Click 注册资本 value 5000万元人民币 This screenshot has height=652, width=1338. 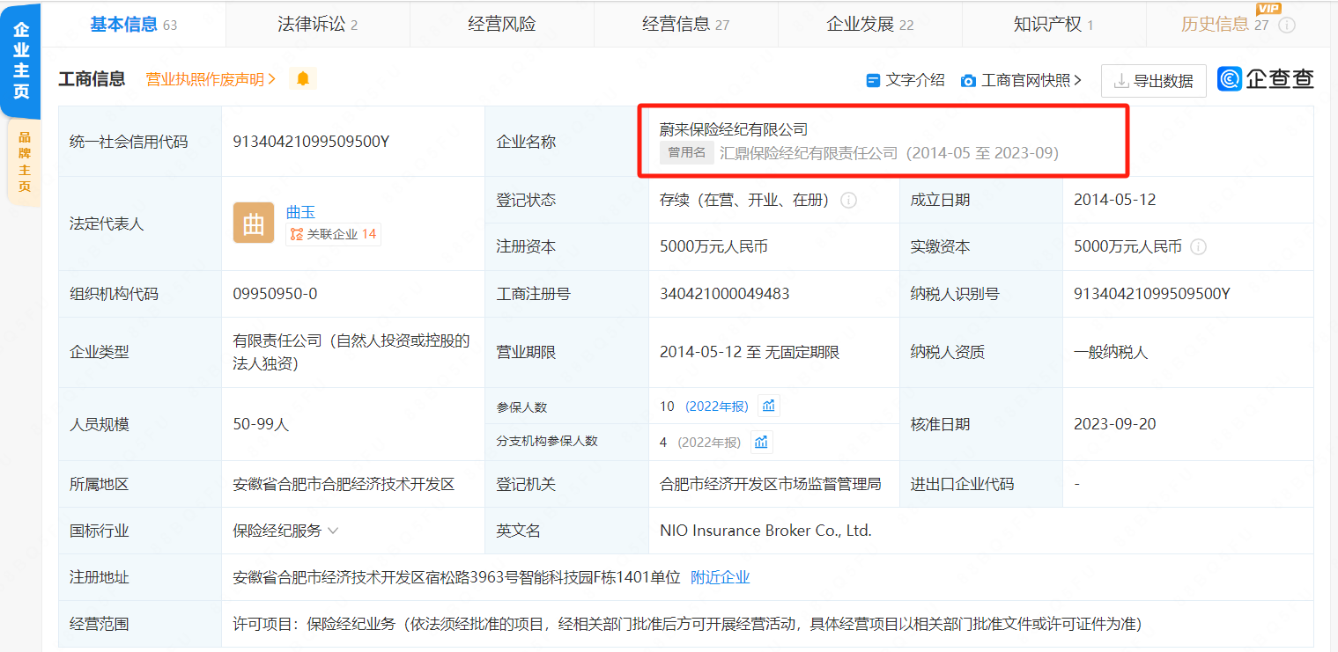[713, 247]
